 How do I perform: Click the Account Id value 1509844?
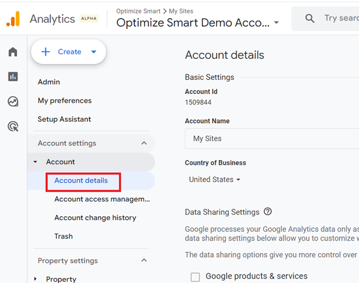coord(198,102)
